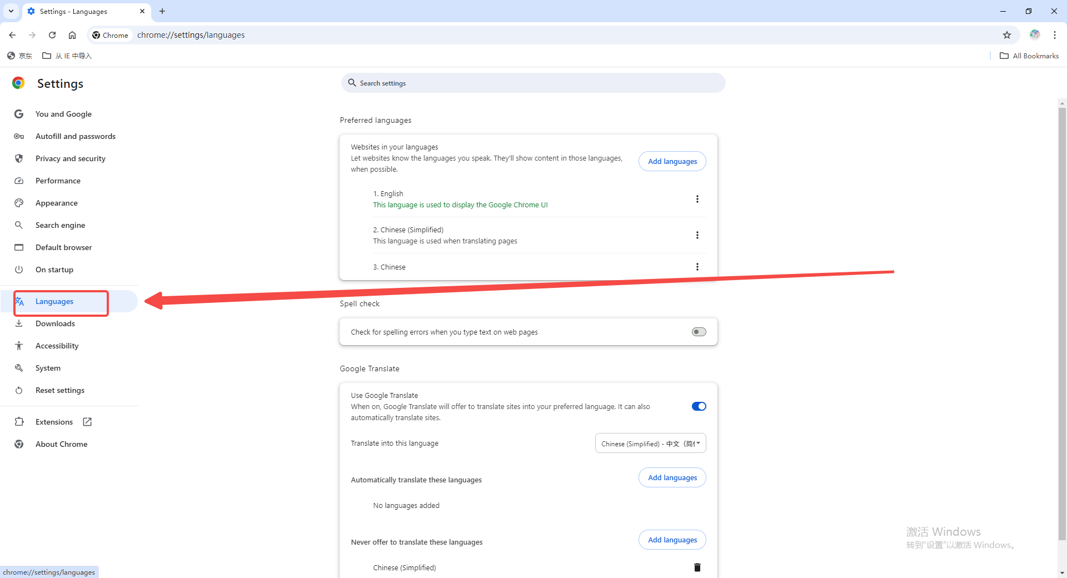Click the Default browser window icon

[x=19, y=247]
